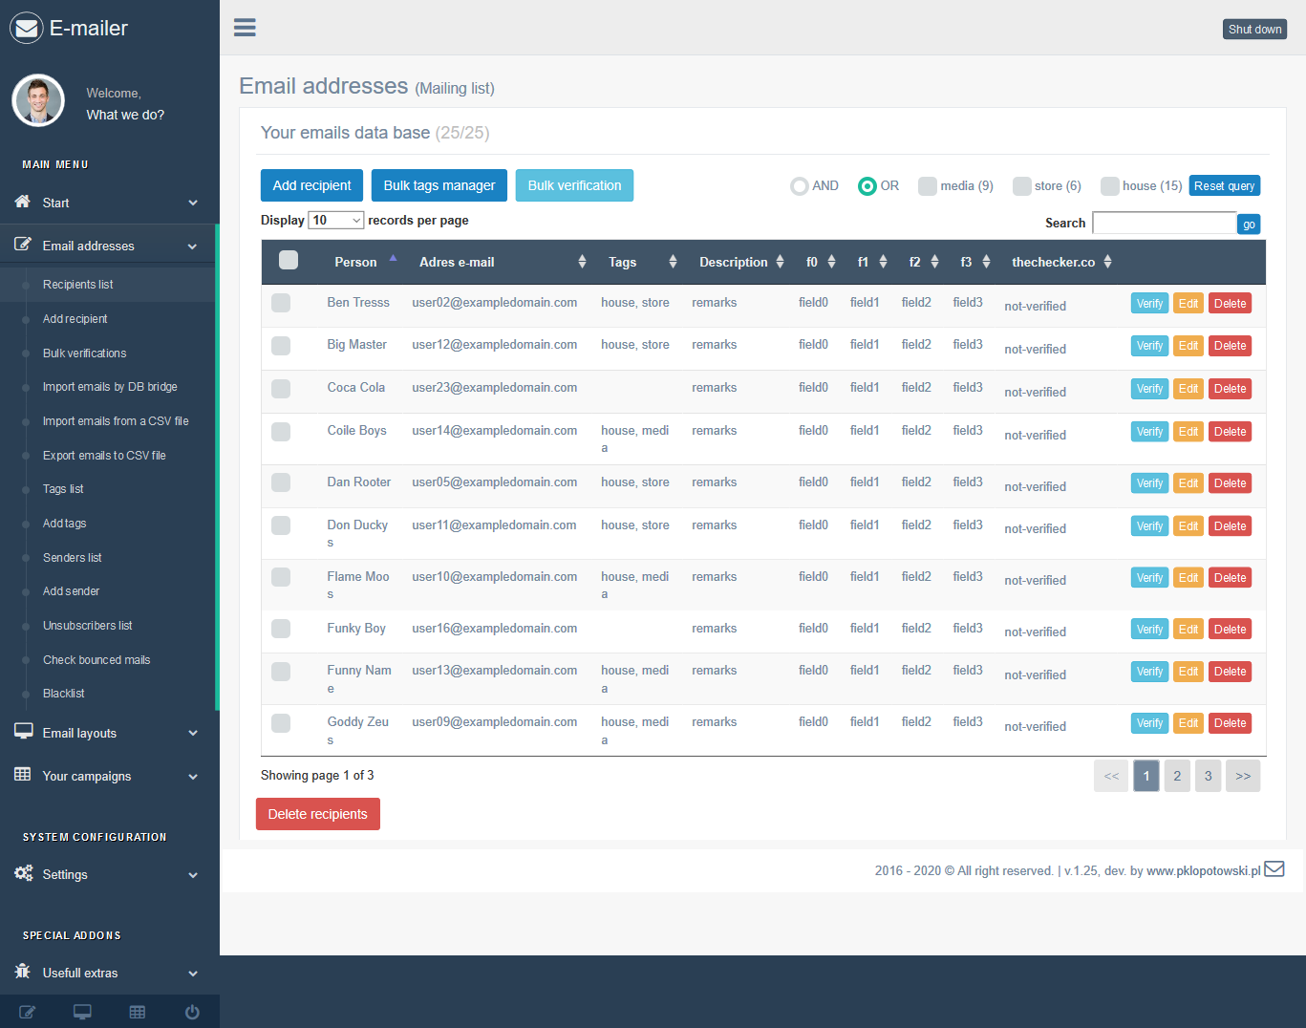This screenshot has width=1306, height=1028.
Task: Click the envelope icon in footer
Action: [1274, 869]
